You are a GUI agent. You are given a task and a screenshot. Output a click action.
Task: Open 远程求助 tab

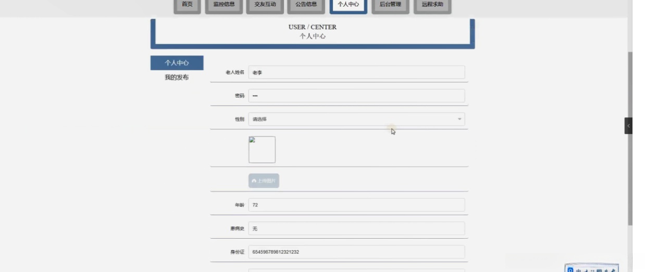click(432, 5)
